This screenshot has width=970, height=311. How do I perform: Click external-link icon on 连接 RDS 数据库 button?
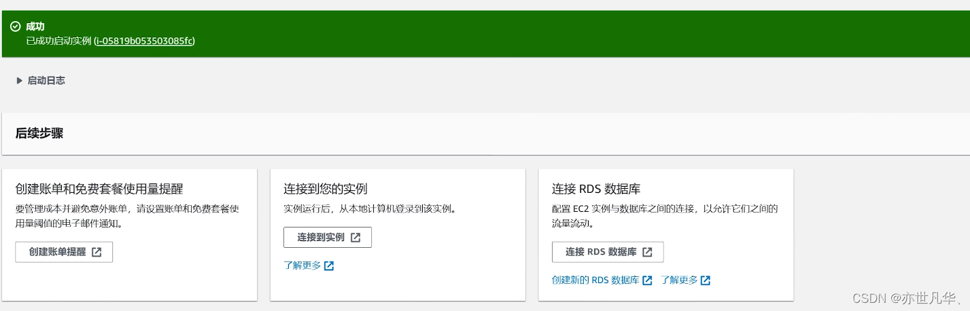[647, 252]
